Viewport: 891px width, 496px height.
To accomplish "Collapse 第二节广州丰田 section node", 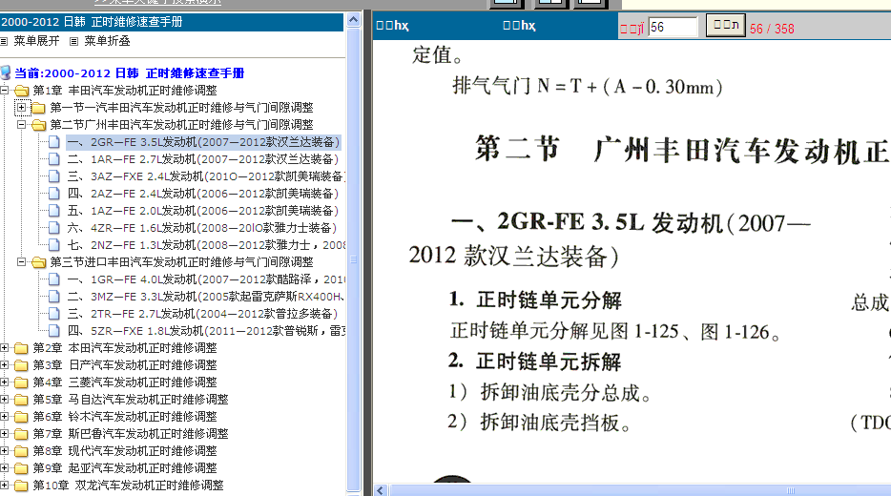I will (x=22, y=124).
